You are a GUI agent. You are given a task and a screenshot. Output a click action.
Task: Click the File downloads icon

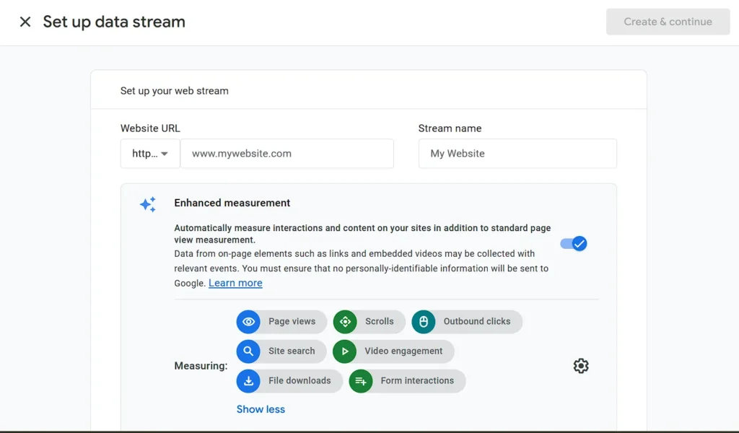[248, 381]
